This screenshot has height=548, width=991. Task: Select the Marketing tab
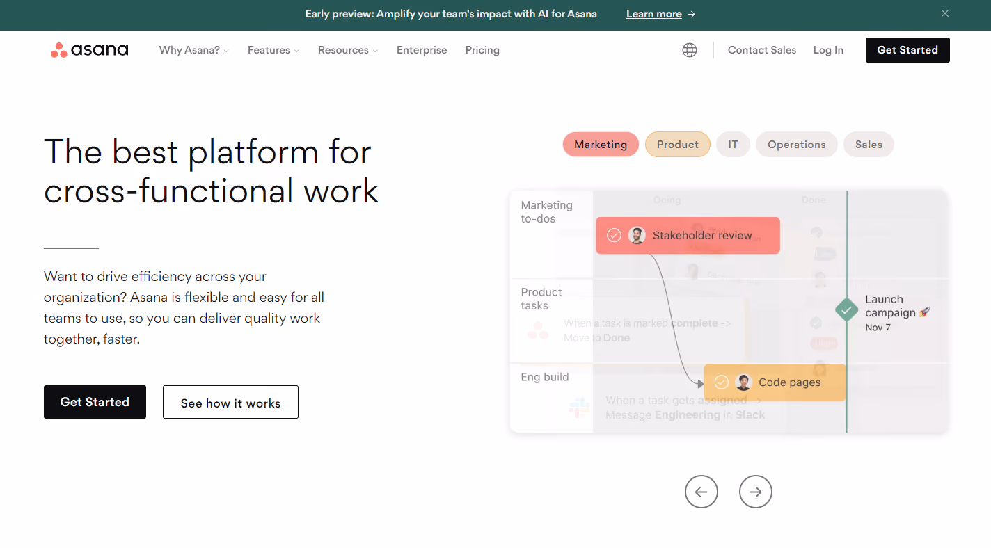601,145
